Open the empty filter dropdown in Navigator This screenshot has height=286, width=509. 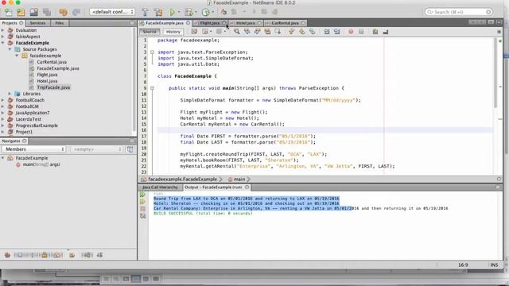pyautogui.click(x=96, y=149)
